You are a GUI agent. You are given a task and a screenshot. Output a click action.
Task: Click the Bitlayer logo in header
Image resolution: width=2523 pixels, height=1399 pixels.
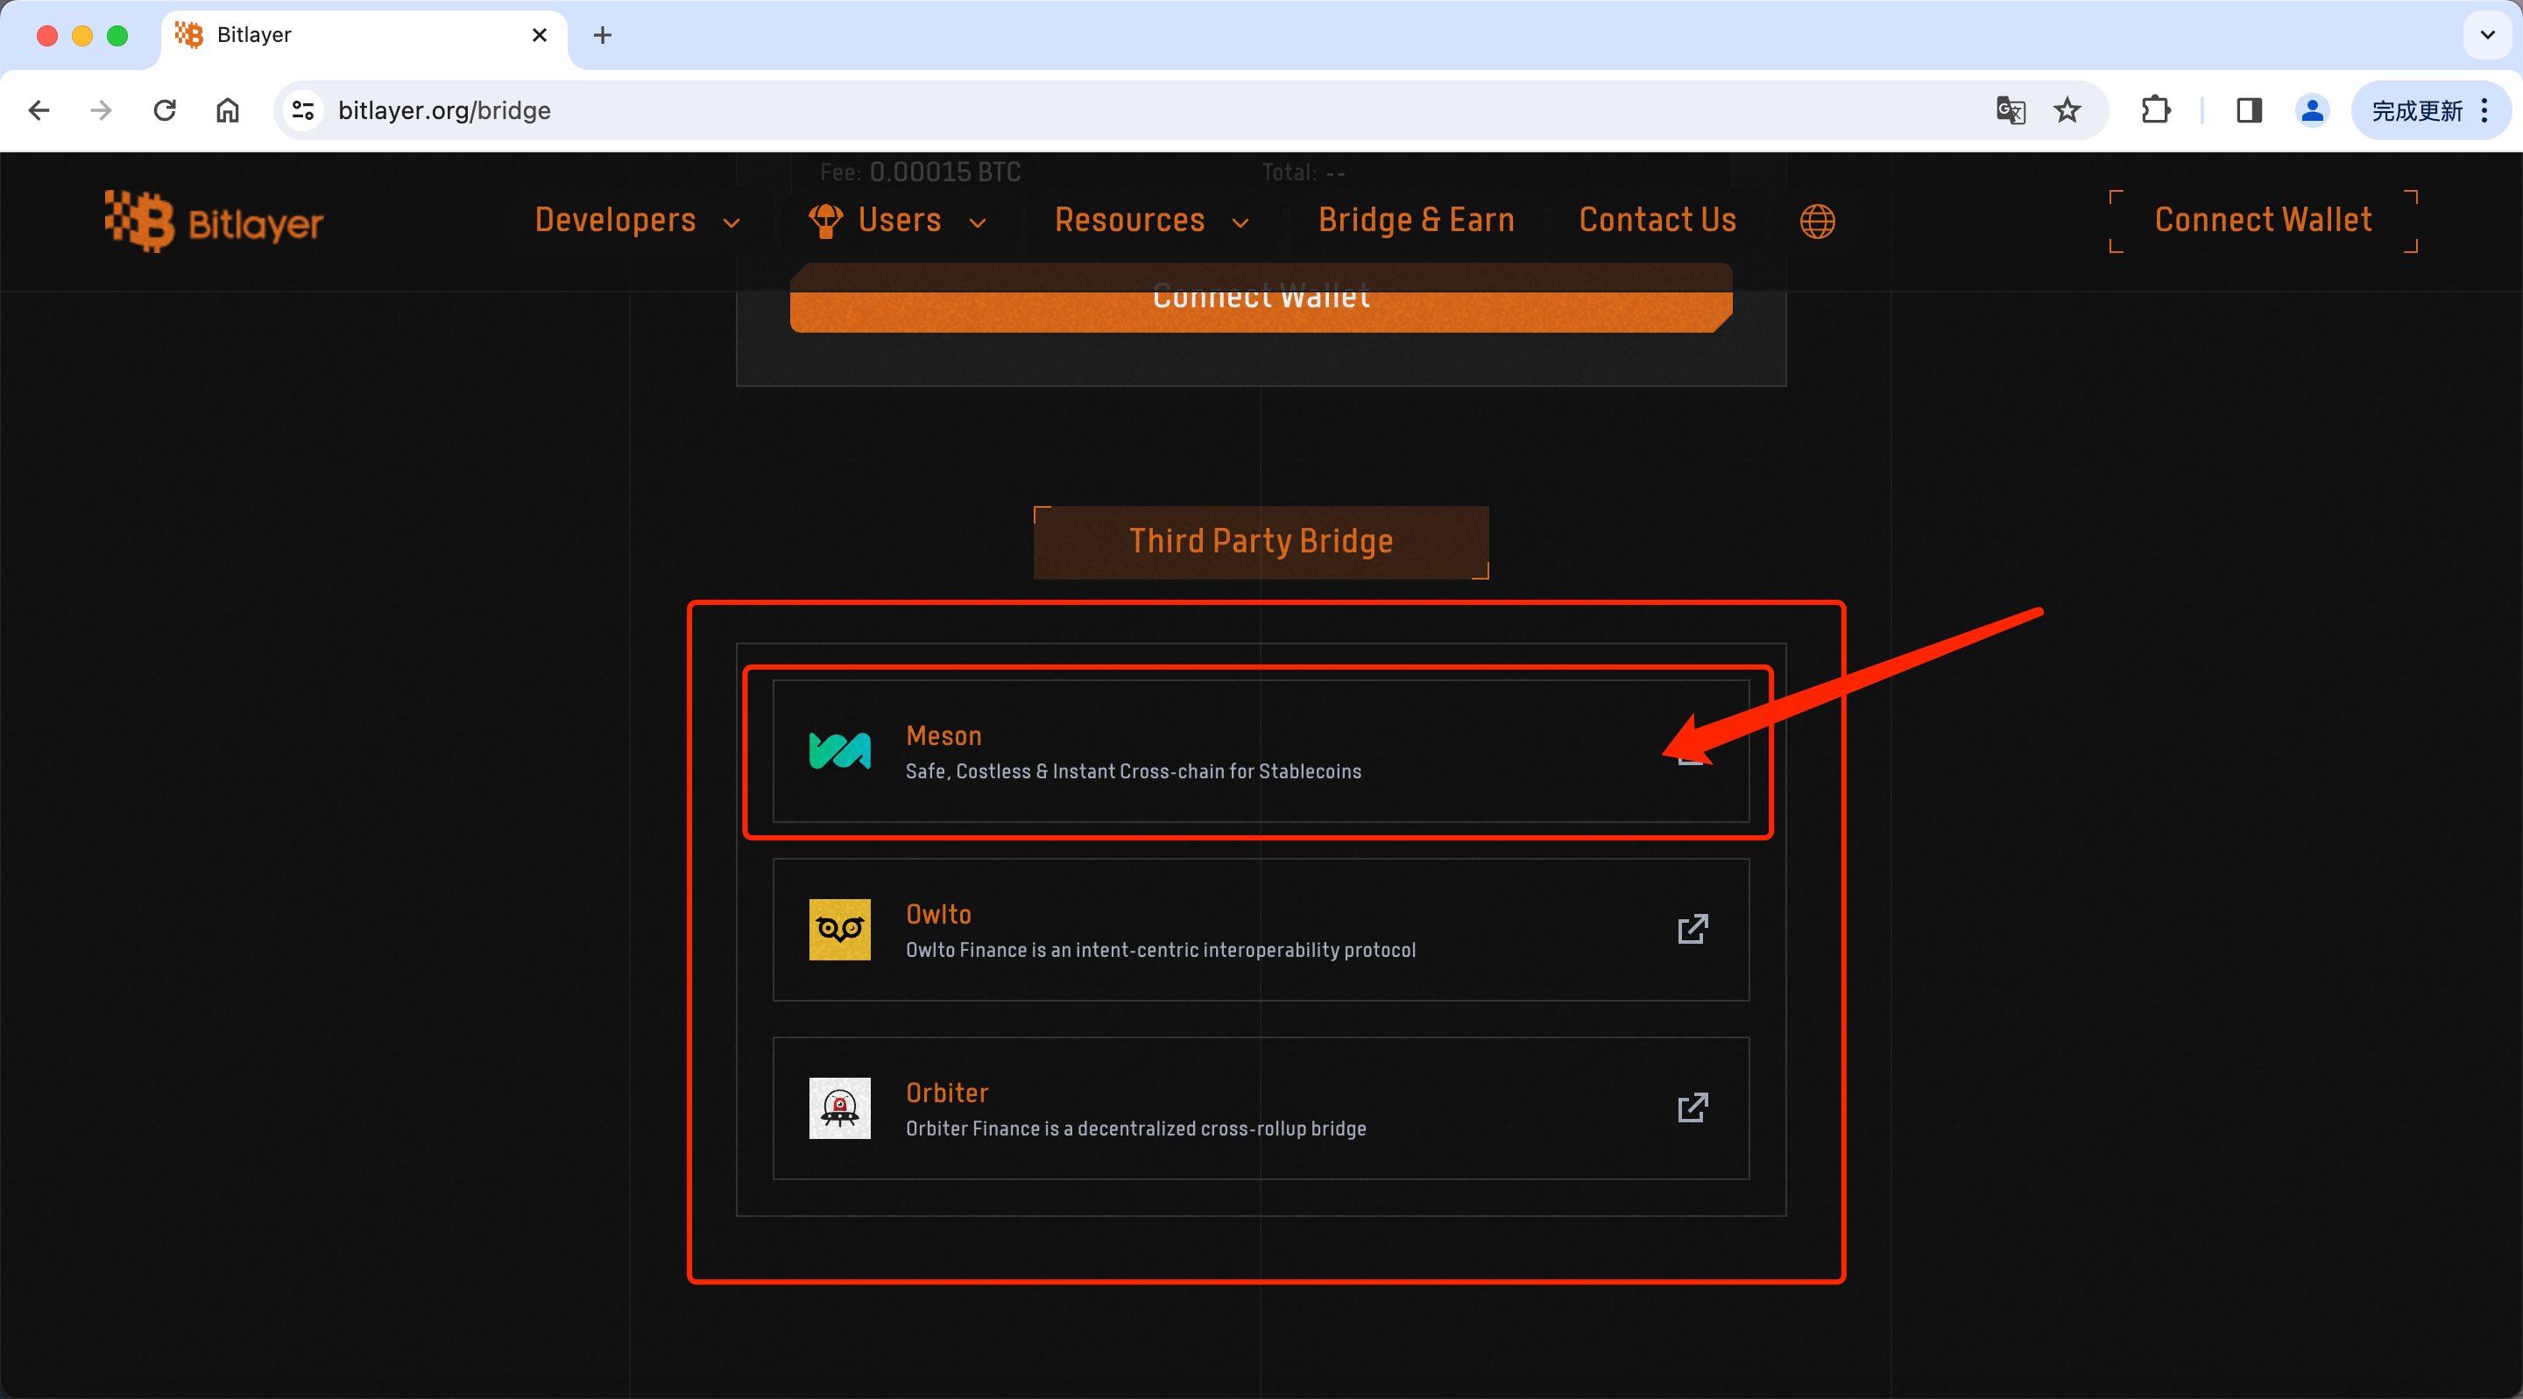pyautogui.click(x=214, y=221)
